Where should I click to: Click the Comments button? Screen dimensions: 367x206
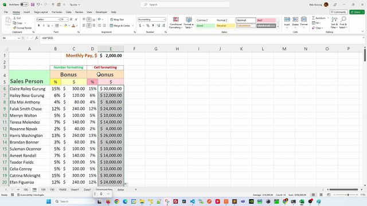click(x=338, y=12)
